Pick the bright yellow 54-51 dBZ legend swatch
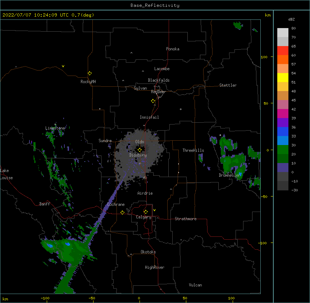This screenshot has width=310, height=303. tap(283, 77)
